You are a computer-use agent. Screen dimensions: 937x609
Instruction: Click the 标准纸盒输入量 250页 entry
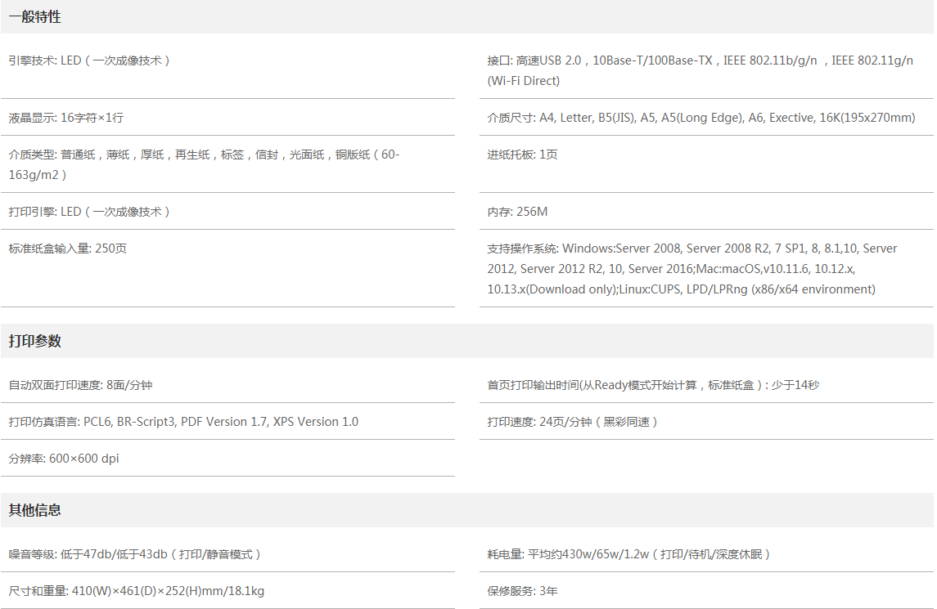[x=68, y=249]
